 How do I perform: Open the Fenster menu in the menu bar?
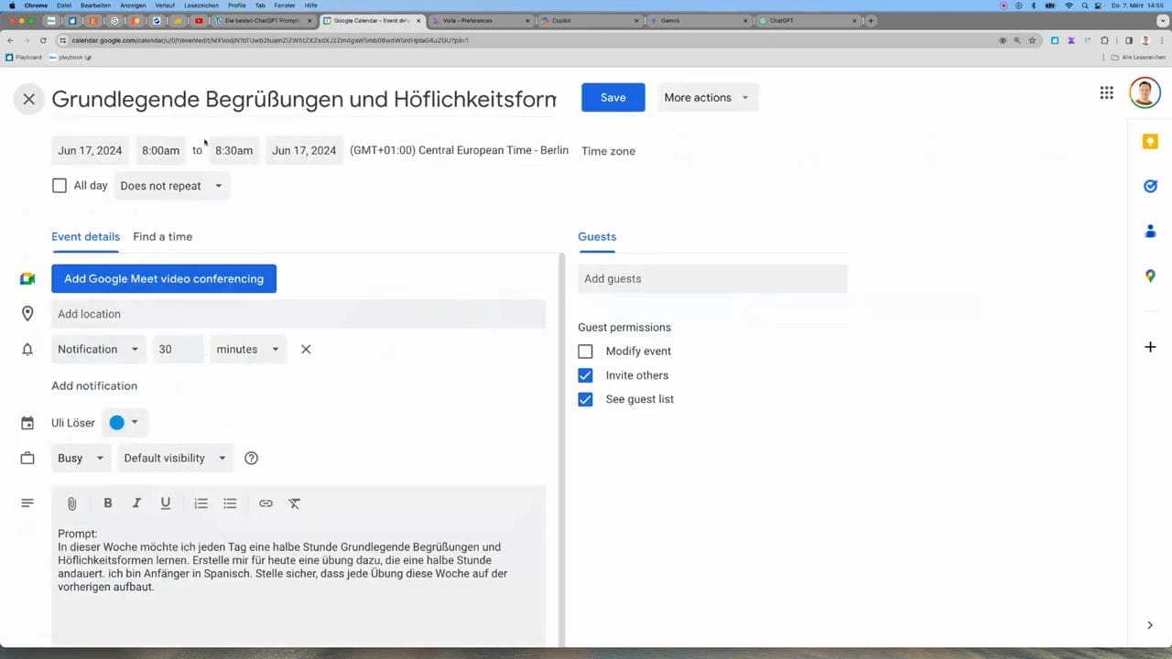point(285,5)
